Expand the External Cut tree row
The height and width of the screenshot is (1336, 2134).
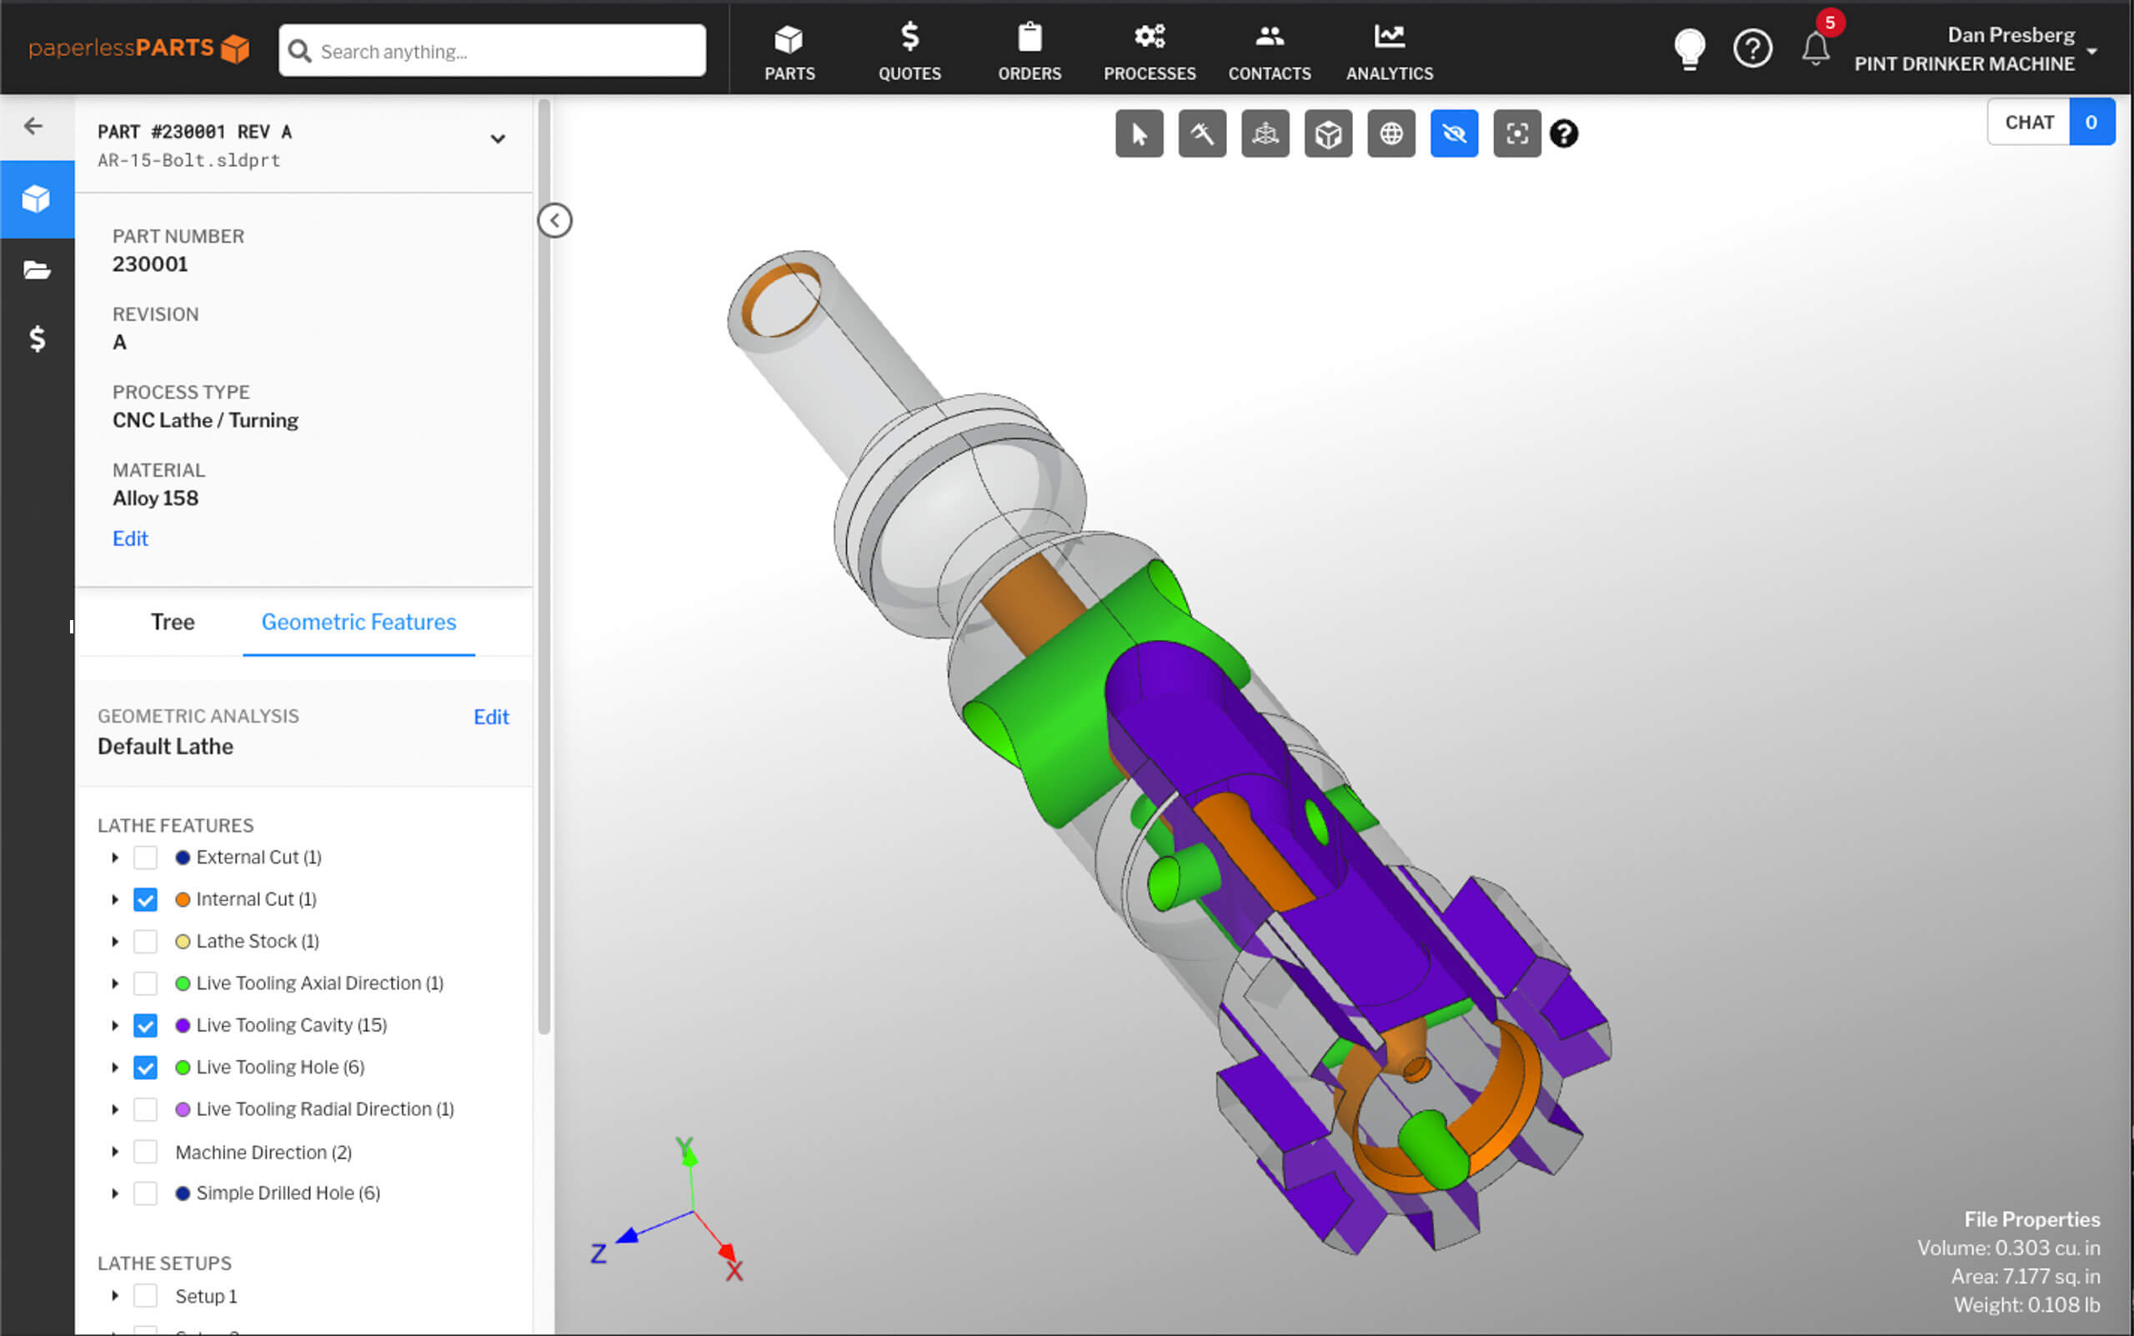pos(115,857)
